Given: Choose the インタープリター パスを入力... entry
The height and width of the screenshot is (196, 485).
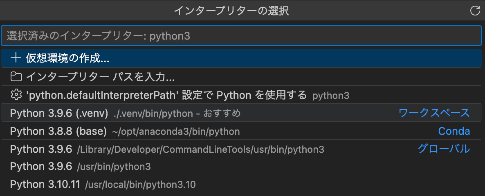Looking at the screenshot, I should click(x=100, y=77).
